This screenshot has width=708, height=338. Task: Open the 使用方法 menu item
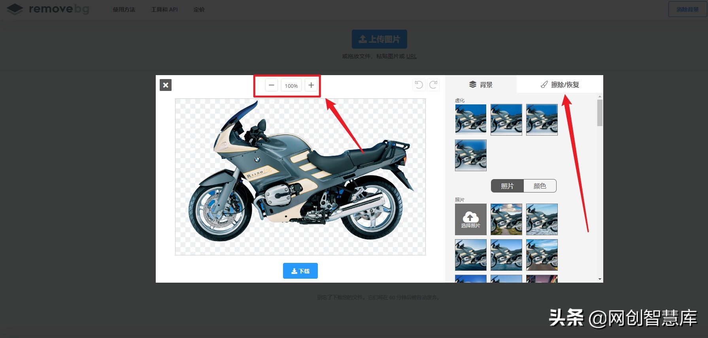point(124,9)
